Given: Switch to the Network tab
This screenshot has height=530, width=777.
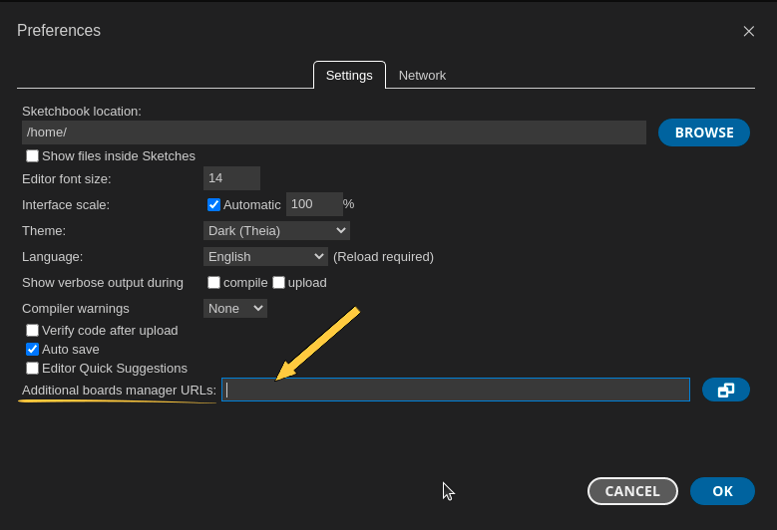Looking at the screenshot, I should (422, 76).
